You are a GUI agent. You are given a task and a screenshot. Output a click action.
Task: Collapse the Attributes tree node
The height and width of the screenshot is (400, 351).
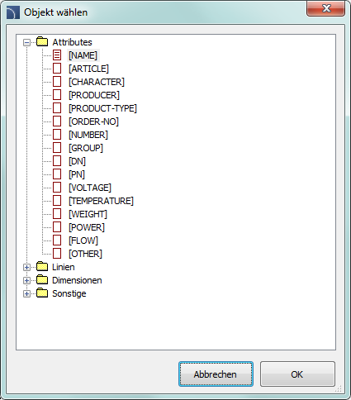(x=26, y=42)
